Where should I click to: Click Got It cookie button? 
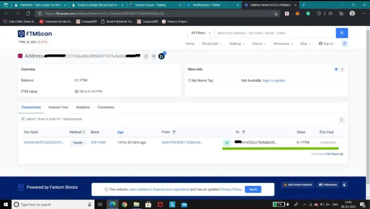click(x=253, y=189)
